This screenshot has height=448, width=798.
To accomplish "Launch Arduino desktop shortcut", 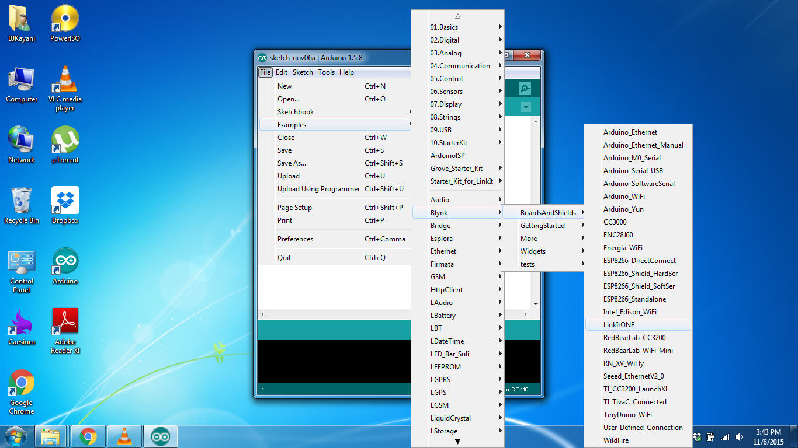I will (x=65, y=267).
